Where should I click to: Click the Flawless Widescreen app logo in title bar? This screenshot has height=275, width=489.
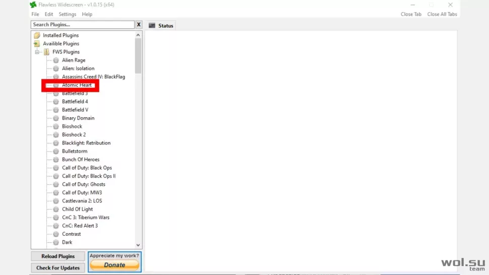tap(33, 5)
